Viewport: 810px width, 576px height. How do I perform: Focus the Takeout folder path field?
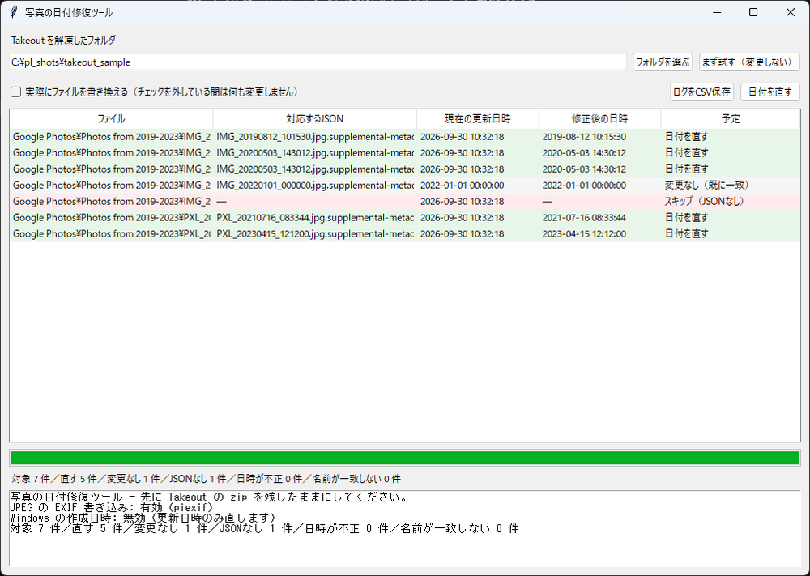tap(318, 62)
